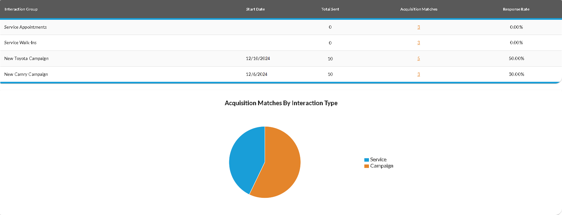Viewport: 562px width, 215px height.
Task: Toggle the orange Campaign legend swatch
Action: coord(366,166)
